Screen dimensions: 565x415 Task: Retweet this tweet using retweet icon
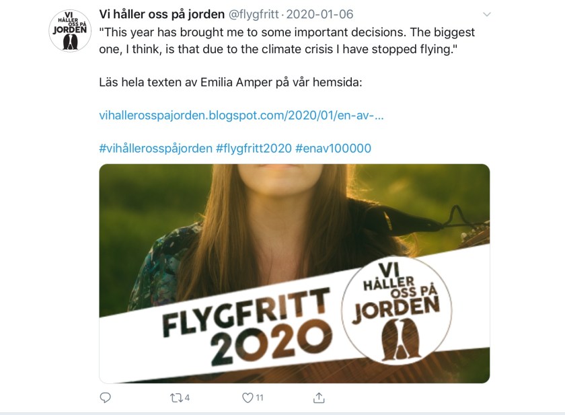click(176, 398)
